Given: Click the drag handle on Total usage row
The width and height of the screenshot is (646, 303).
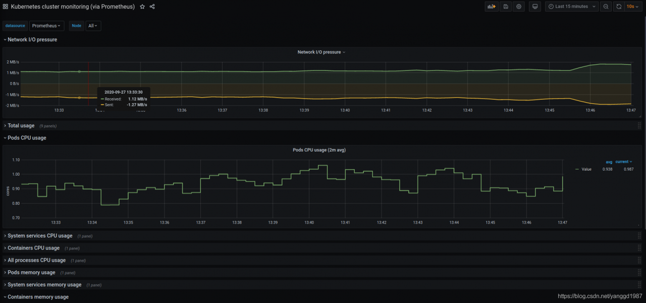Looking at the screenshot, I should point(639,125).
